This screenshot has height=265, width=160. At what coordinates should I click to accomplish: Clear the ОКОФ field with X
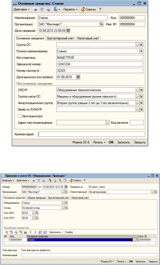point(141,90)
